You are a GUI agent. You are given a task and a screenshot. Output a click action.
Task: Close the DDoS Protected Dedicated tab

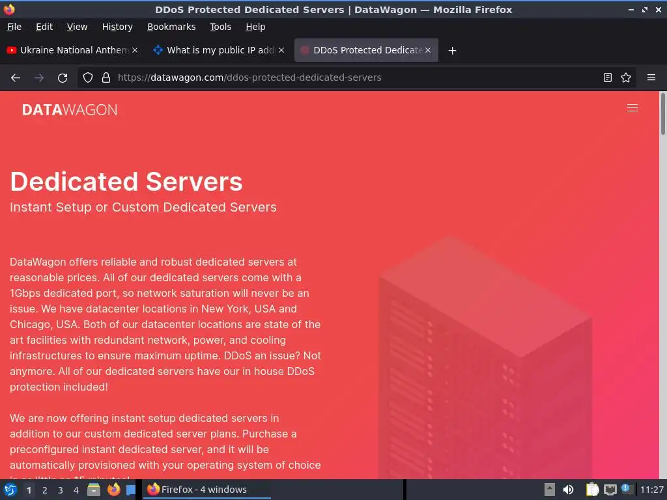click(428, 50)
